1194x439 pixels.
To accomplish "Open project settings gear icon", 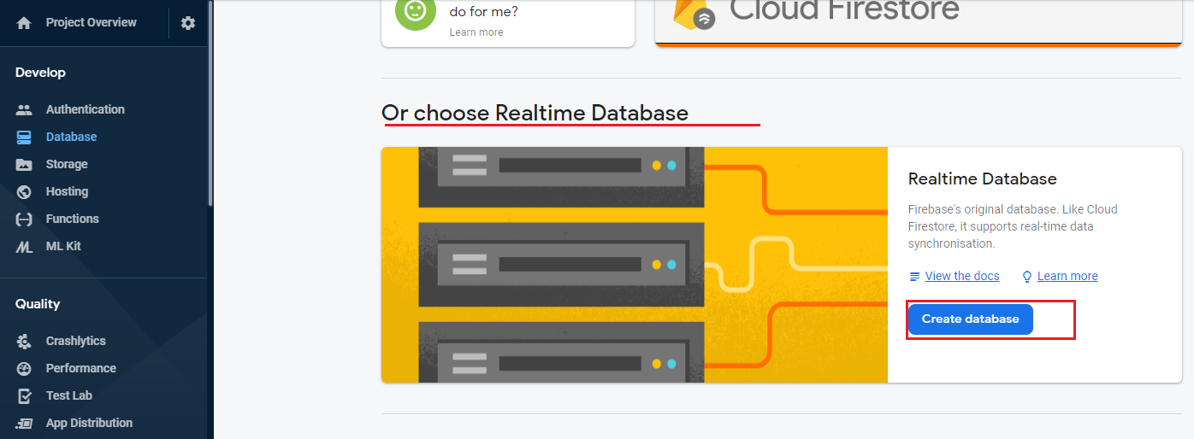I will pos(188,23).
